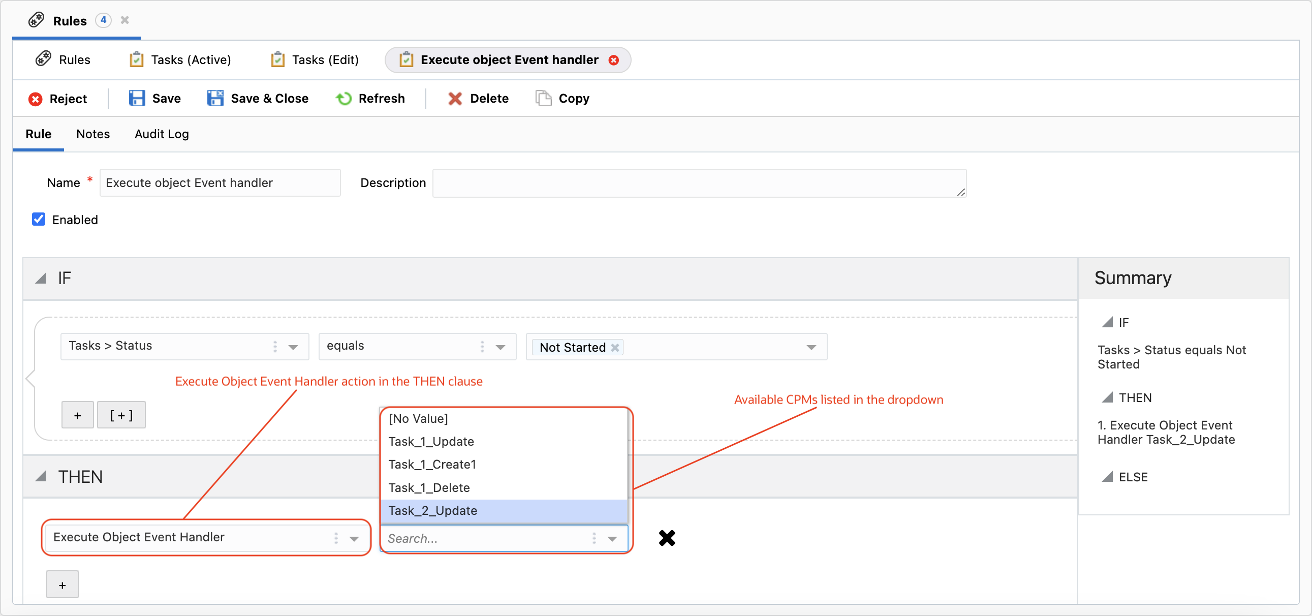Click the Save & Close icon

coord(215,98)
